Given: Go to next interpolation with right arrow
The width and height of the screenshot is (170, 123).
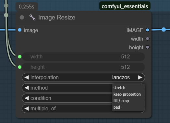Looking at the screenshot, I should point(140,78).
